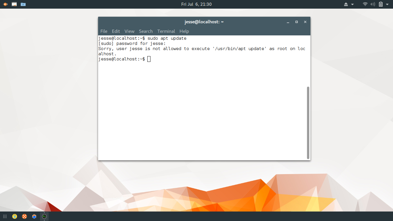393x221 pixels.
Task: Open the Help menu in the terminal
Action: point(184,31)
